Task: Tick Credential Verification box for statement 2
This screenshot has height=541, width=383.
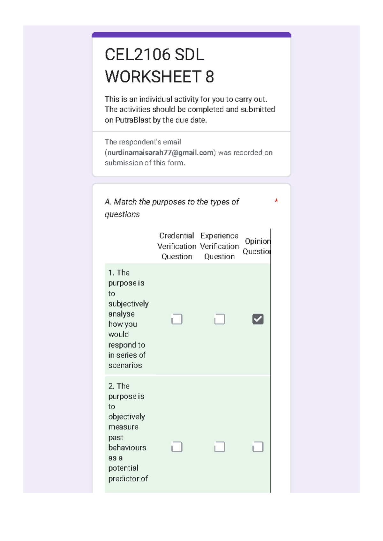Action: coord(177,447)
